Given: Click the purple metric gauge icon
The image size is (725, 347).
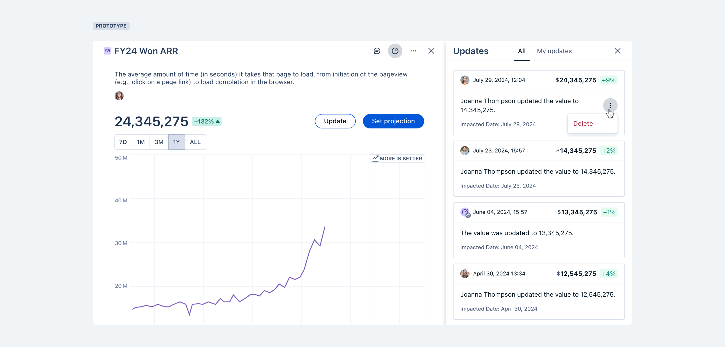Looking at the screenshot, I should 107,51.
